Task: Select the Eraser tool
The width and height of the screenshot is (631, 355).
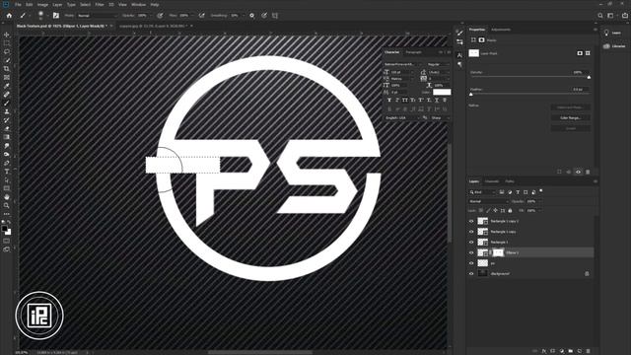Action: click(x=7, y=128)
